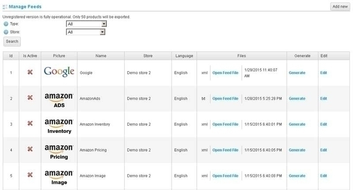This screenshot has width=353, height=190.
Task: Click the Id column header
Action: coord(11,56)
